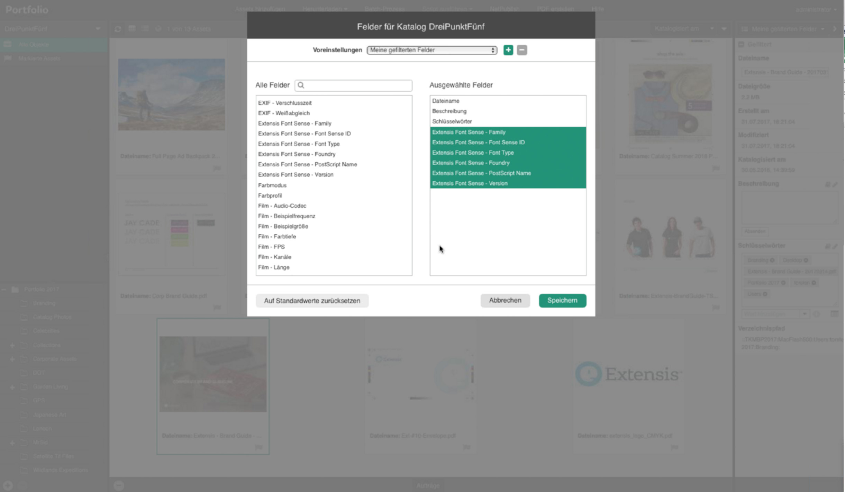Expand the MrSid folder
The width and height of the screenshot is (845, 492).
tap(12, 443)
